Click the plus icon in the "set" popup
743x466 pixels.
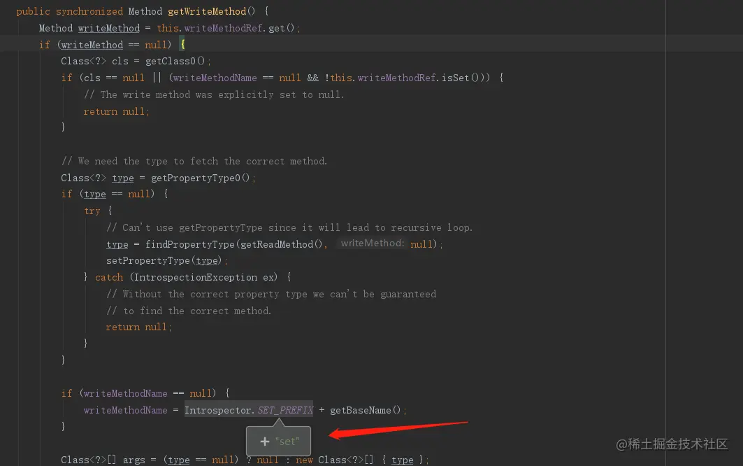click(x=265, y=442)
